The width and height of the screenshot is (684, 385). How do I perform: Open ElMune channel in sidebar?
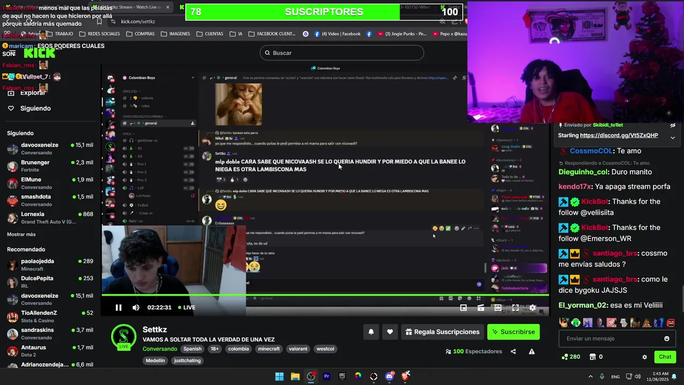click(50, 183)
